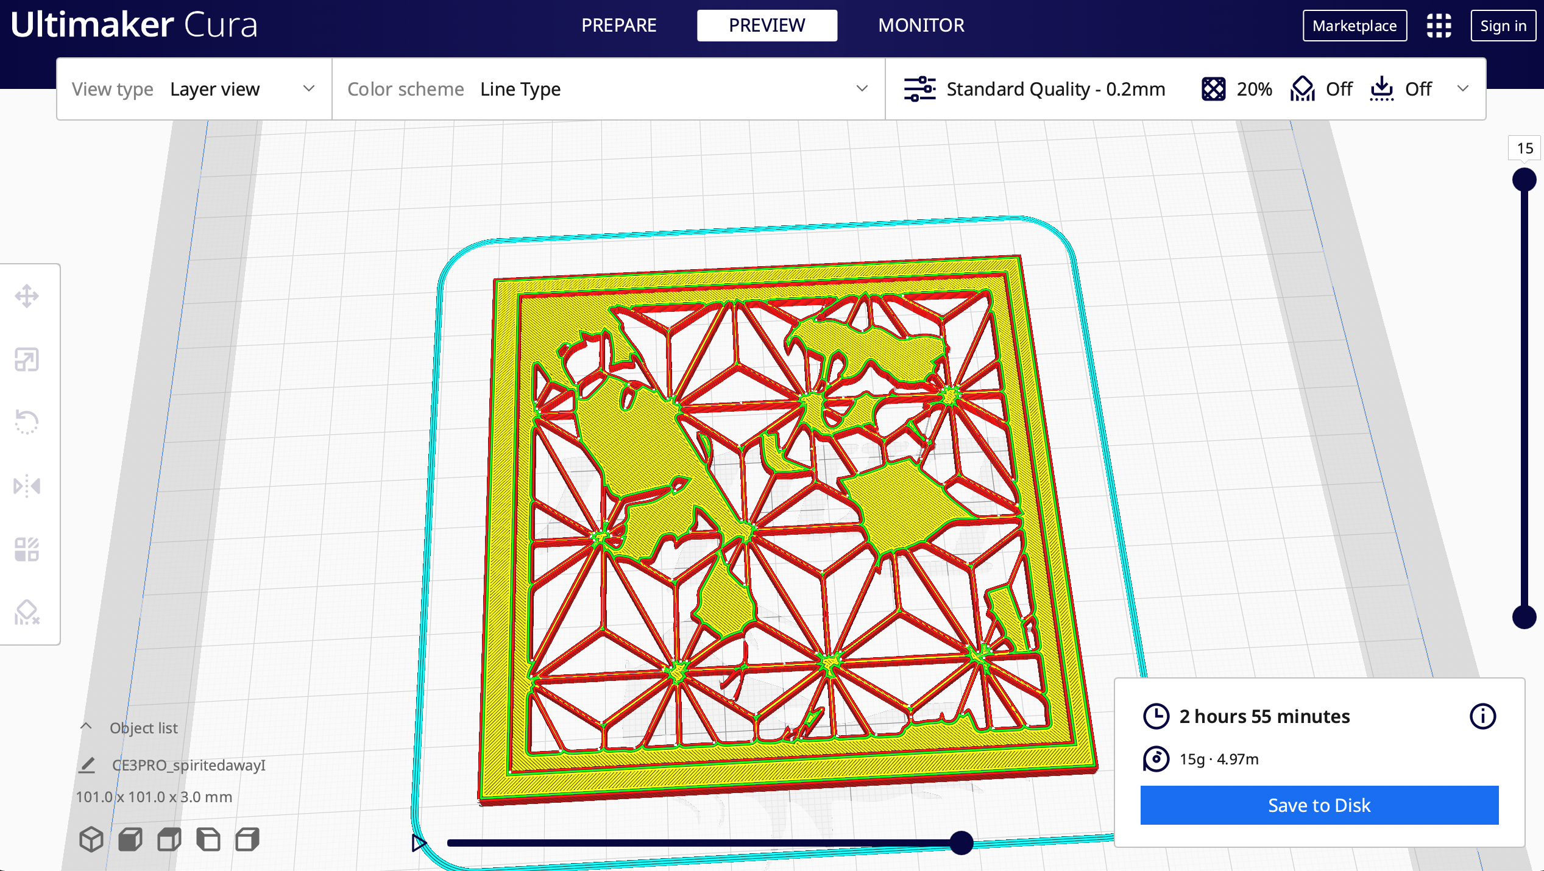
Task: Click the 20% infill value
Action: tap(1255, 89)
